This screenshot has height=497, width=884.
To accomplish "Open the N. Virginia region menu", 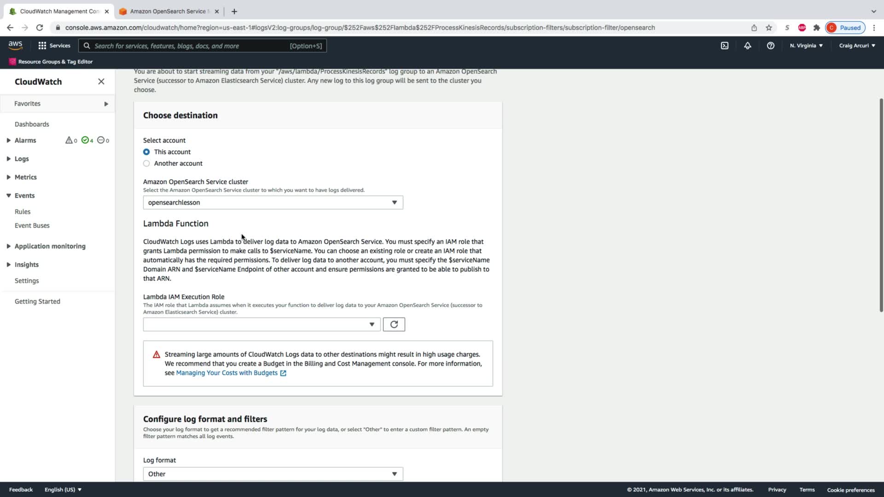I will 806,46.
